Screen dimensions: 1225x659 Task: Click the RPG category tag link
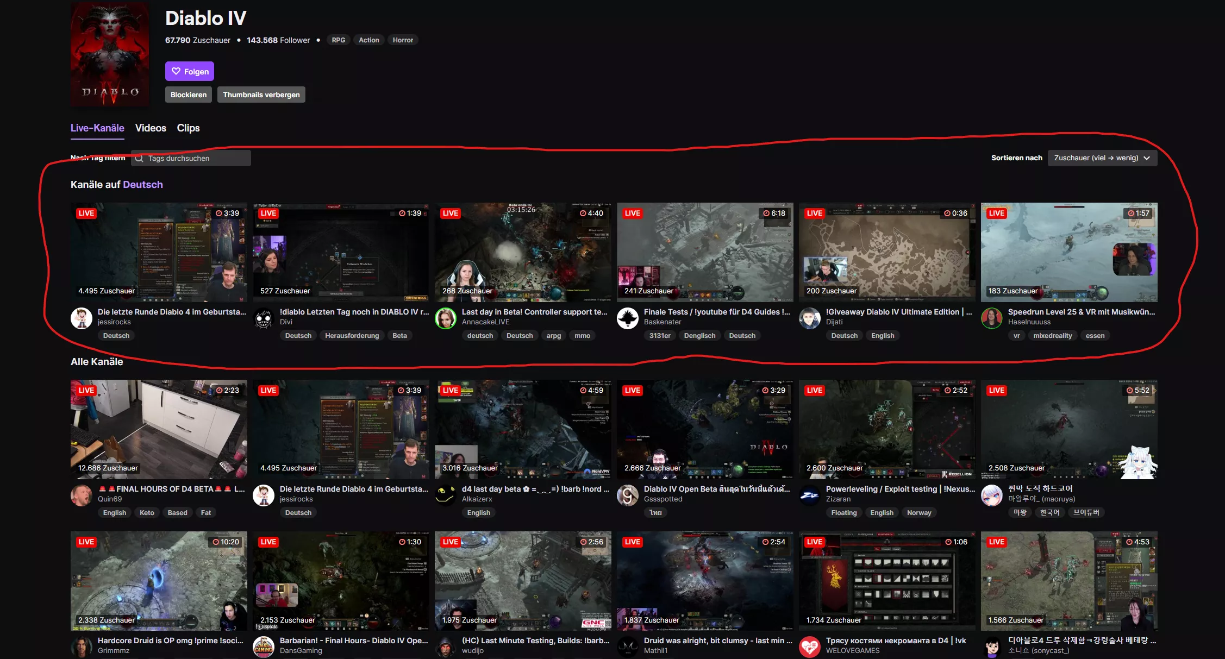338,40
